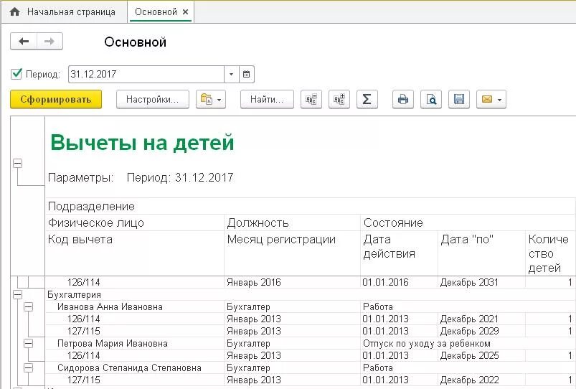
Task: Click the Месяц регистрации header cell
Action: click(x=292, y=253)
